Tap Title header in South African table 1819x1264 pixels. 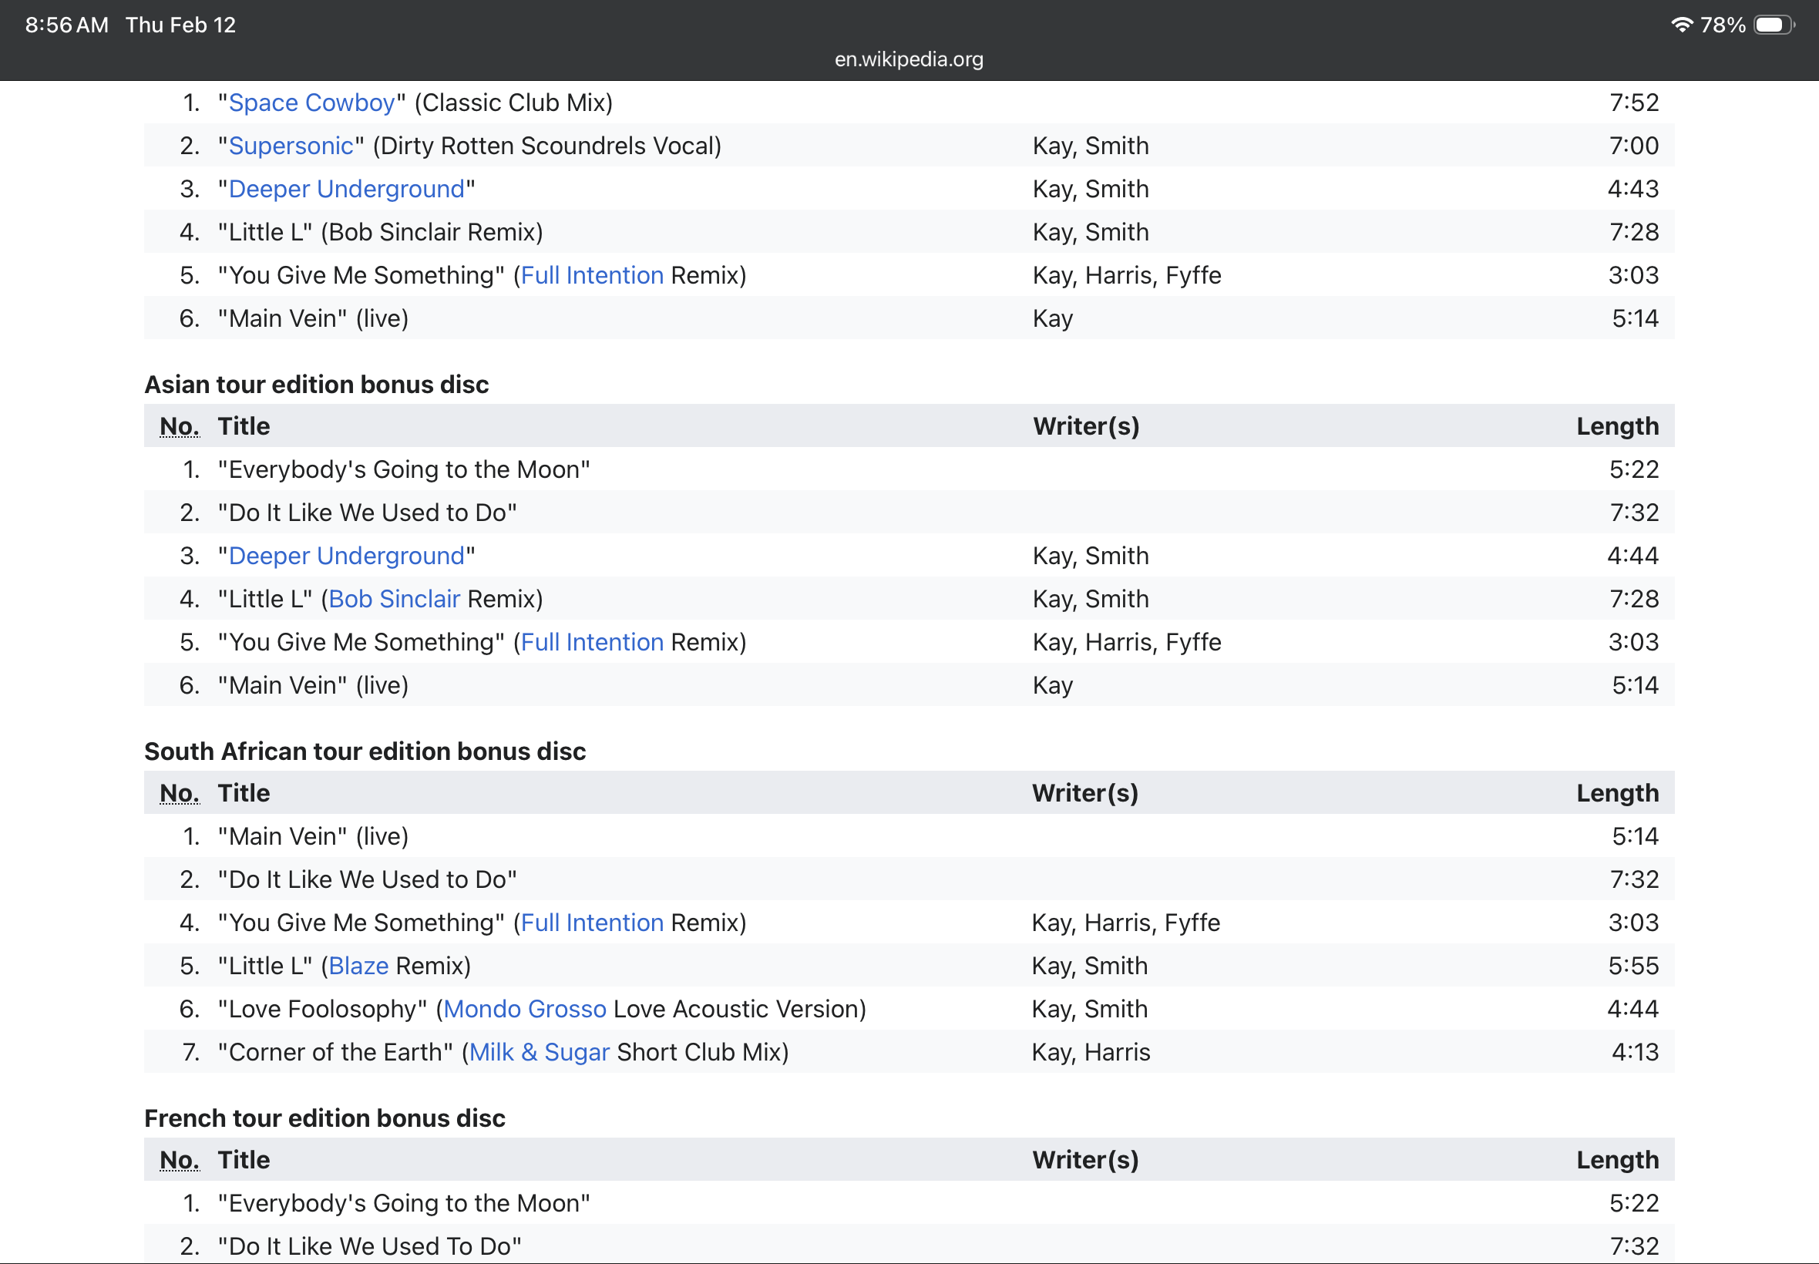[x=244, y=793]
